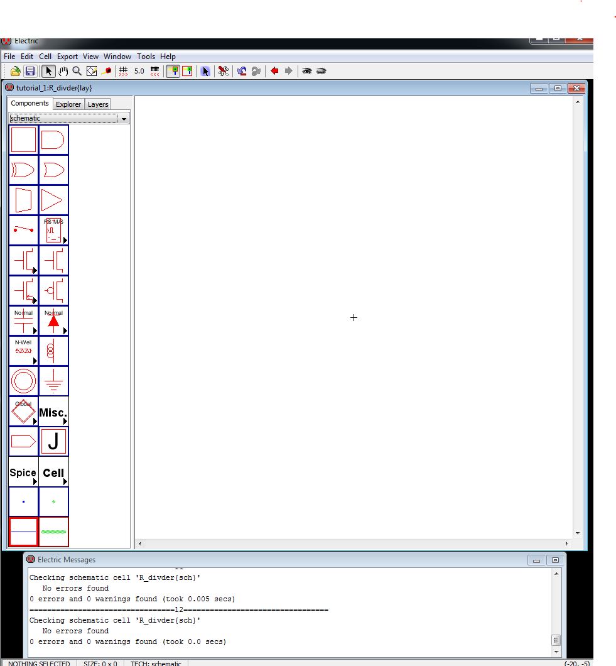
Task: Activate the Measure tool
Action: [x=106, y=71]
